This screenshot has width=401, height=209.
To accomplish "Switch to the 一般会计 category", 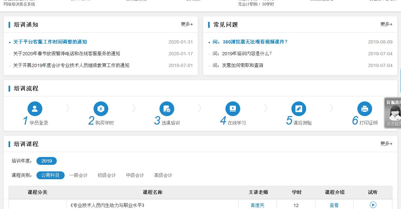I will [x=78, y=175].
